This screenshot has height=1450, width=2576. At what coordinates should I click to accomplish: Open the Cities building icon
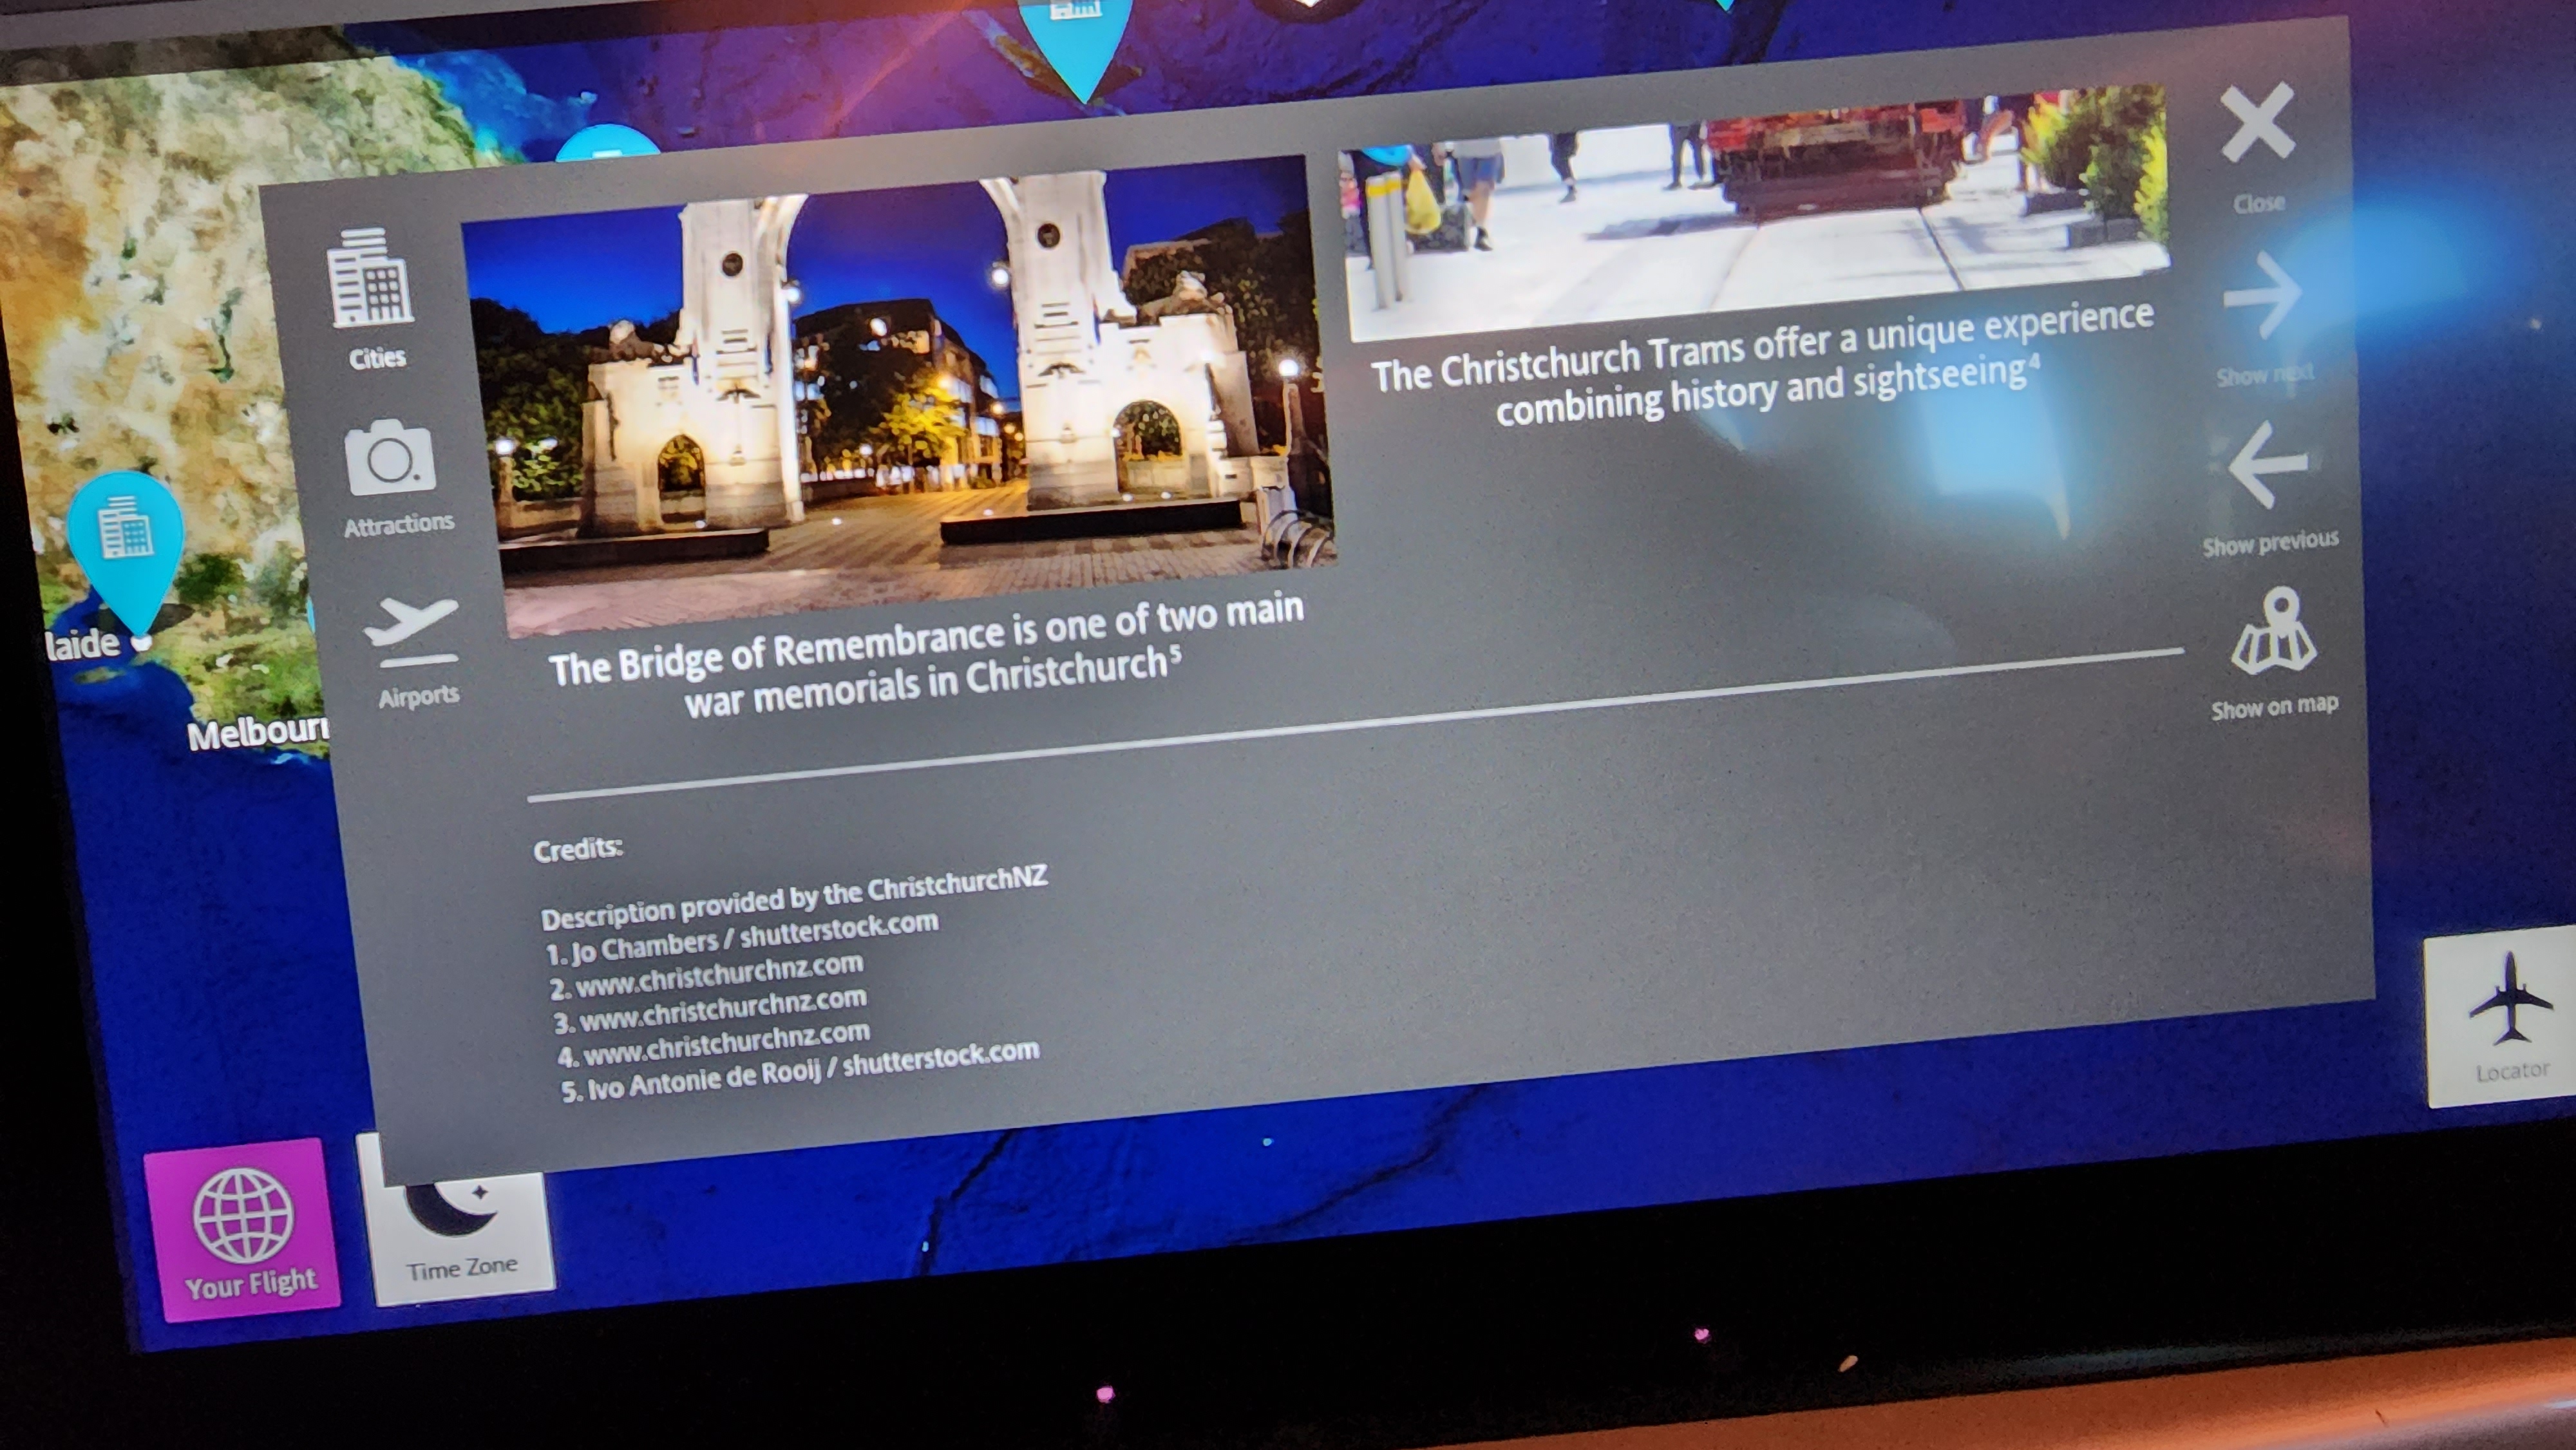pos(370,280)
